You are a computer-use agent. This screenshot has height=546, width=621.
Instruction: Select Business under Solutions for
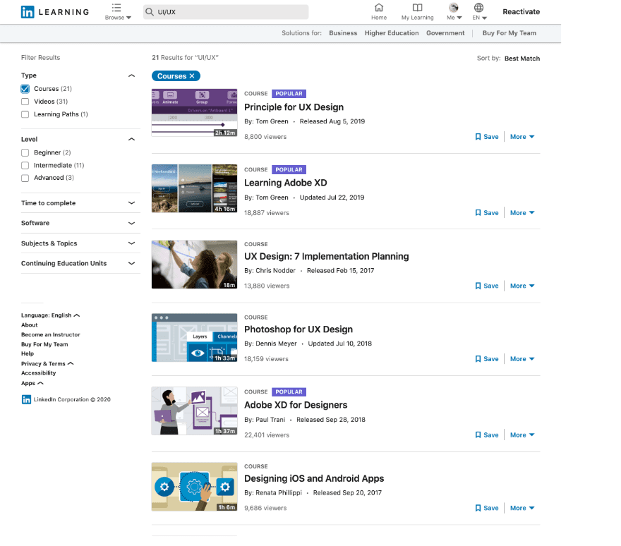[343, 32]
